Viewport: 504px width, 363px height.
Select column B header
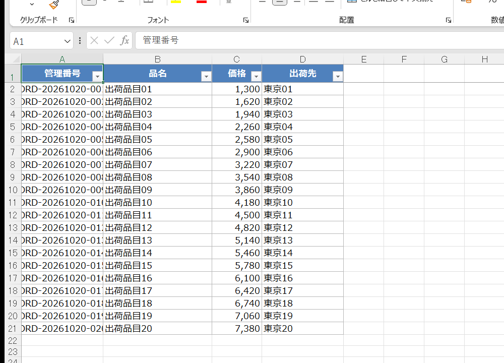click(x=157, y=59)
